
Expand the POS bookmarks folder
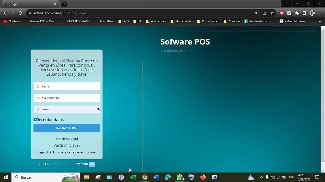(x=124, y=21)
